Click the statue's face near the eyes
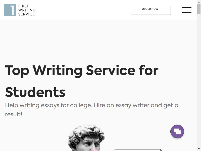The height and width of the screenshot is (151, 201). click(90, 144)
